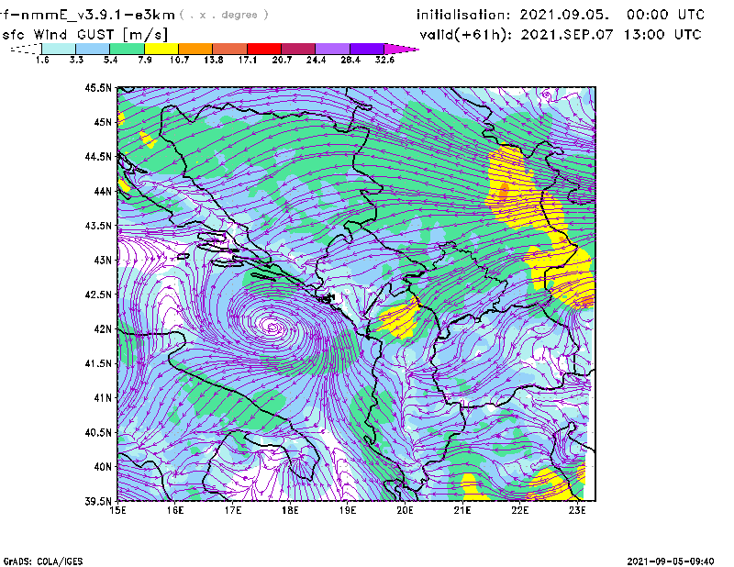Select the orange 10.7–13.8 legend swatch

coord(195,49)
